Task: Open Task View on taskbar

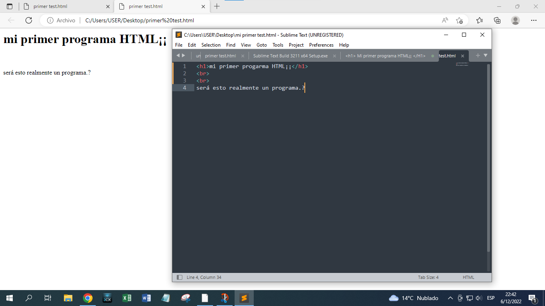Action: (x=48, y=298)
